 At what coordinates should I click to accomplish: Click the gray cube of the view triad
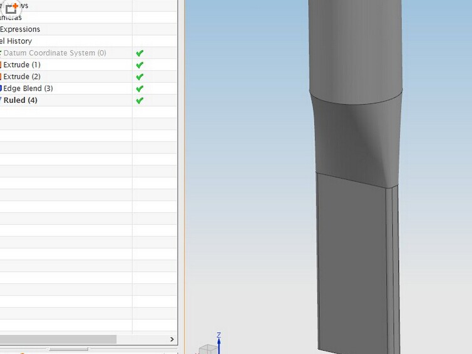point(207,349)
